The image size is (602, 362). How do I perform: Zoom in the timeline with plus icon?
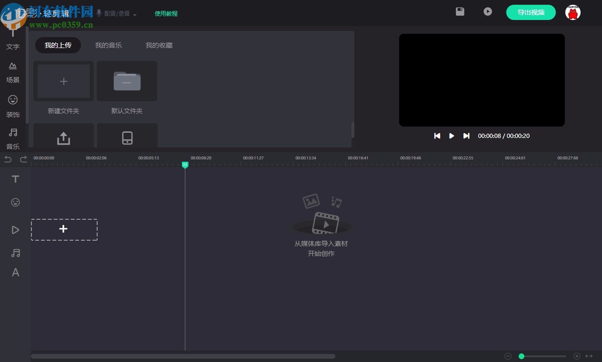pyautogui.click(x=576, y=356)
